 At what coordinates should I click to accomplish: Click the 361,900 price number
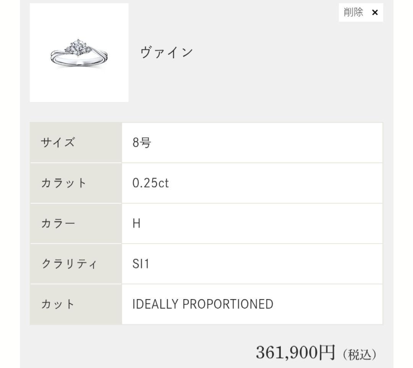click(287, 352)
